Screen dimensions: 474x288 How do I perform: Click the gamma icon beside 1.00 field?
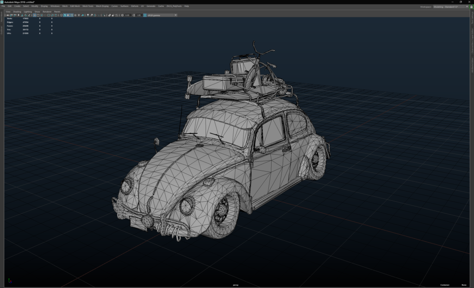pyautogui.click(x=133, y=15)
